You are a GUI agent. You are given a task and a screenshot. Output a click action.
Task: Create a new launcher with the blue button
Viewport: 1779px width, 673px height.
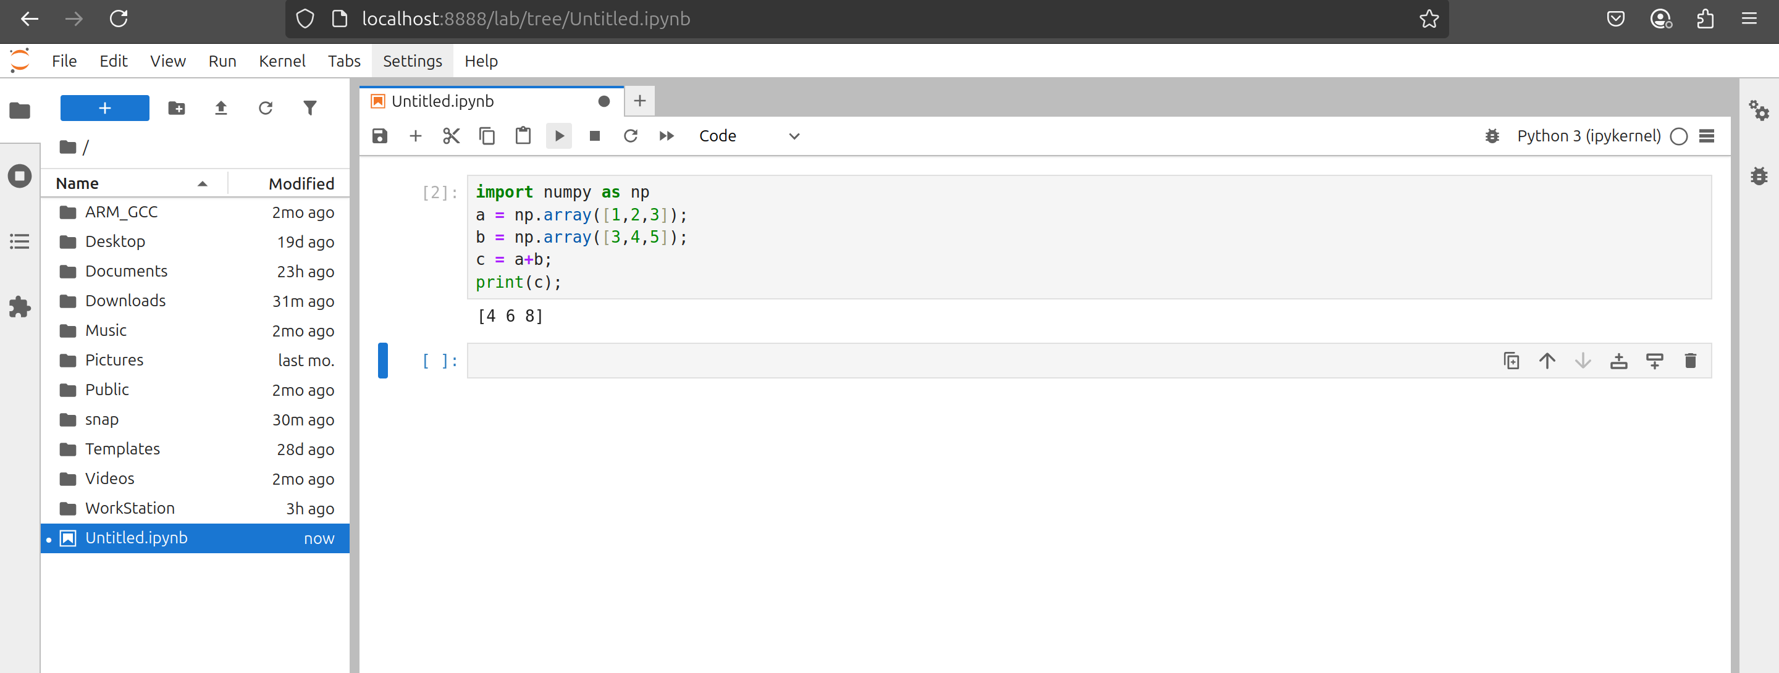click(104, 107)
